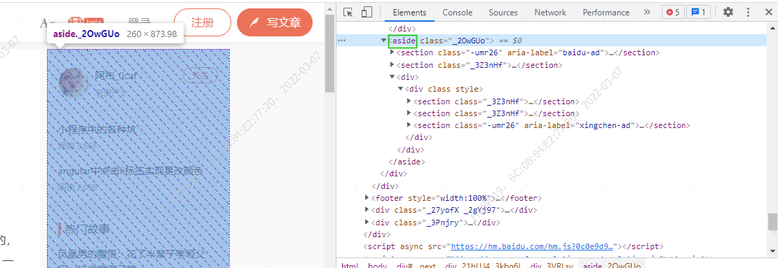Open the hm.baidu.com script link
778x268 pixels.
(533, 246)
